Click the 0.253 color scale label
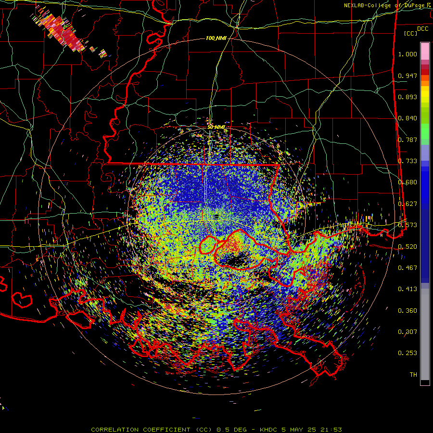The image size is (433, 433). pyautogui.click(x=408, y=353)
